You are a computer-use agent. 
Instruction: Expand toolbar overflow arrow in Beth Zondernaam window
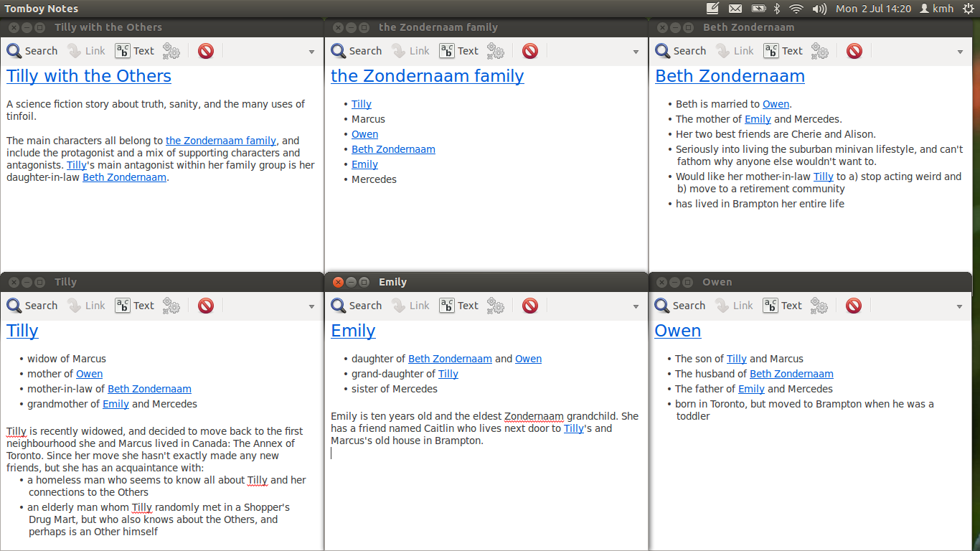point(960,52)
